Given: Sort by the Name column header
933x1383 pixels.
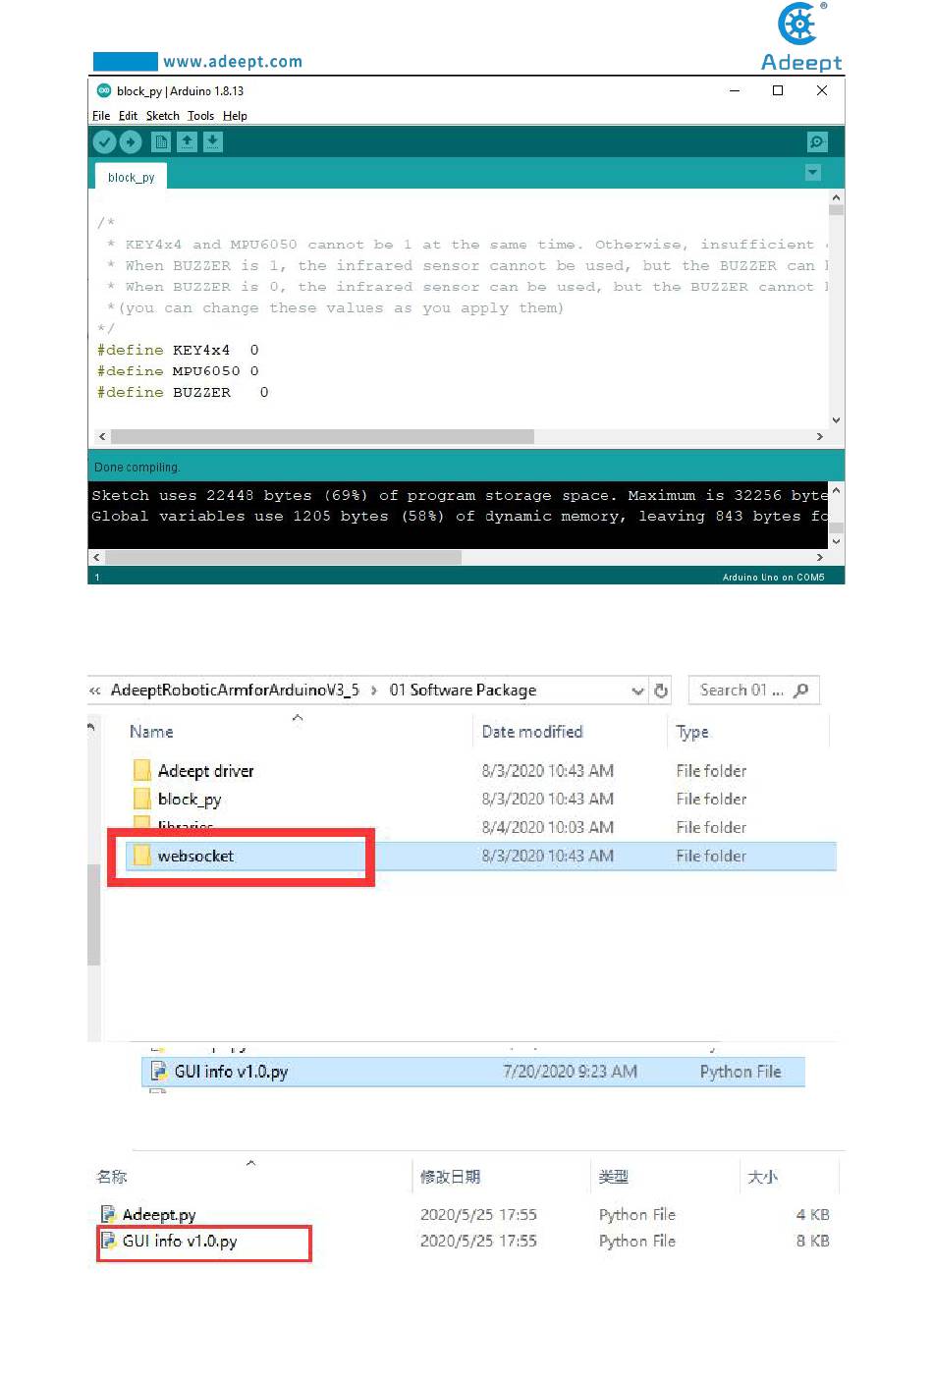Looking at the screenshot, I should click(x=151, y=732).
